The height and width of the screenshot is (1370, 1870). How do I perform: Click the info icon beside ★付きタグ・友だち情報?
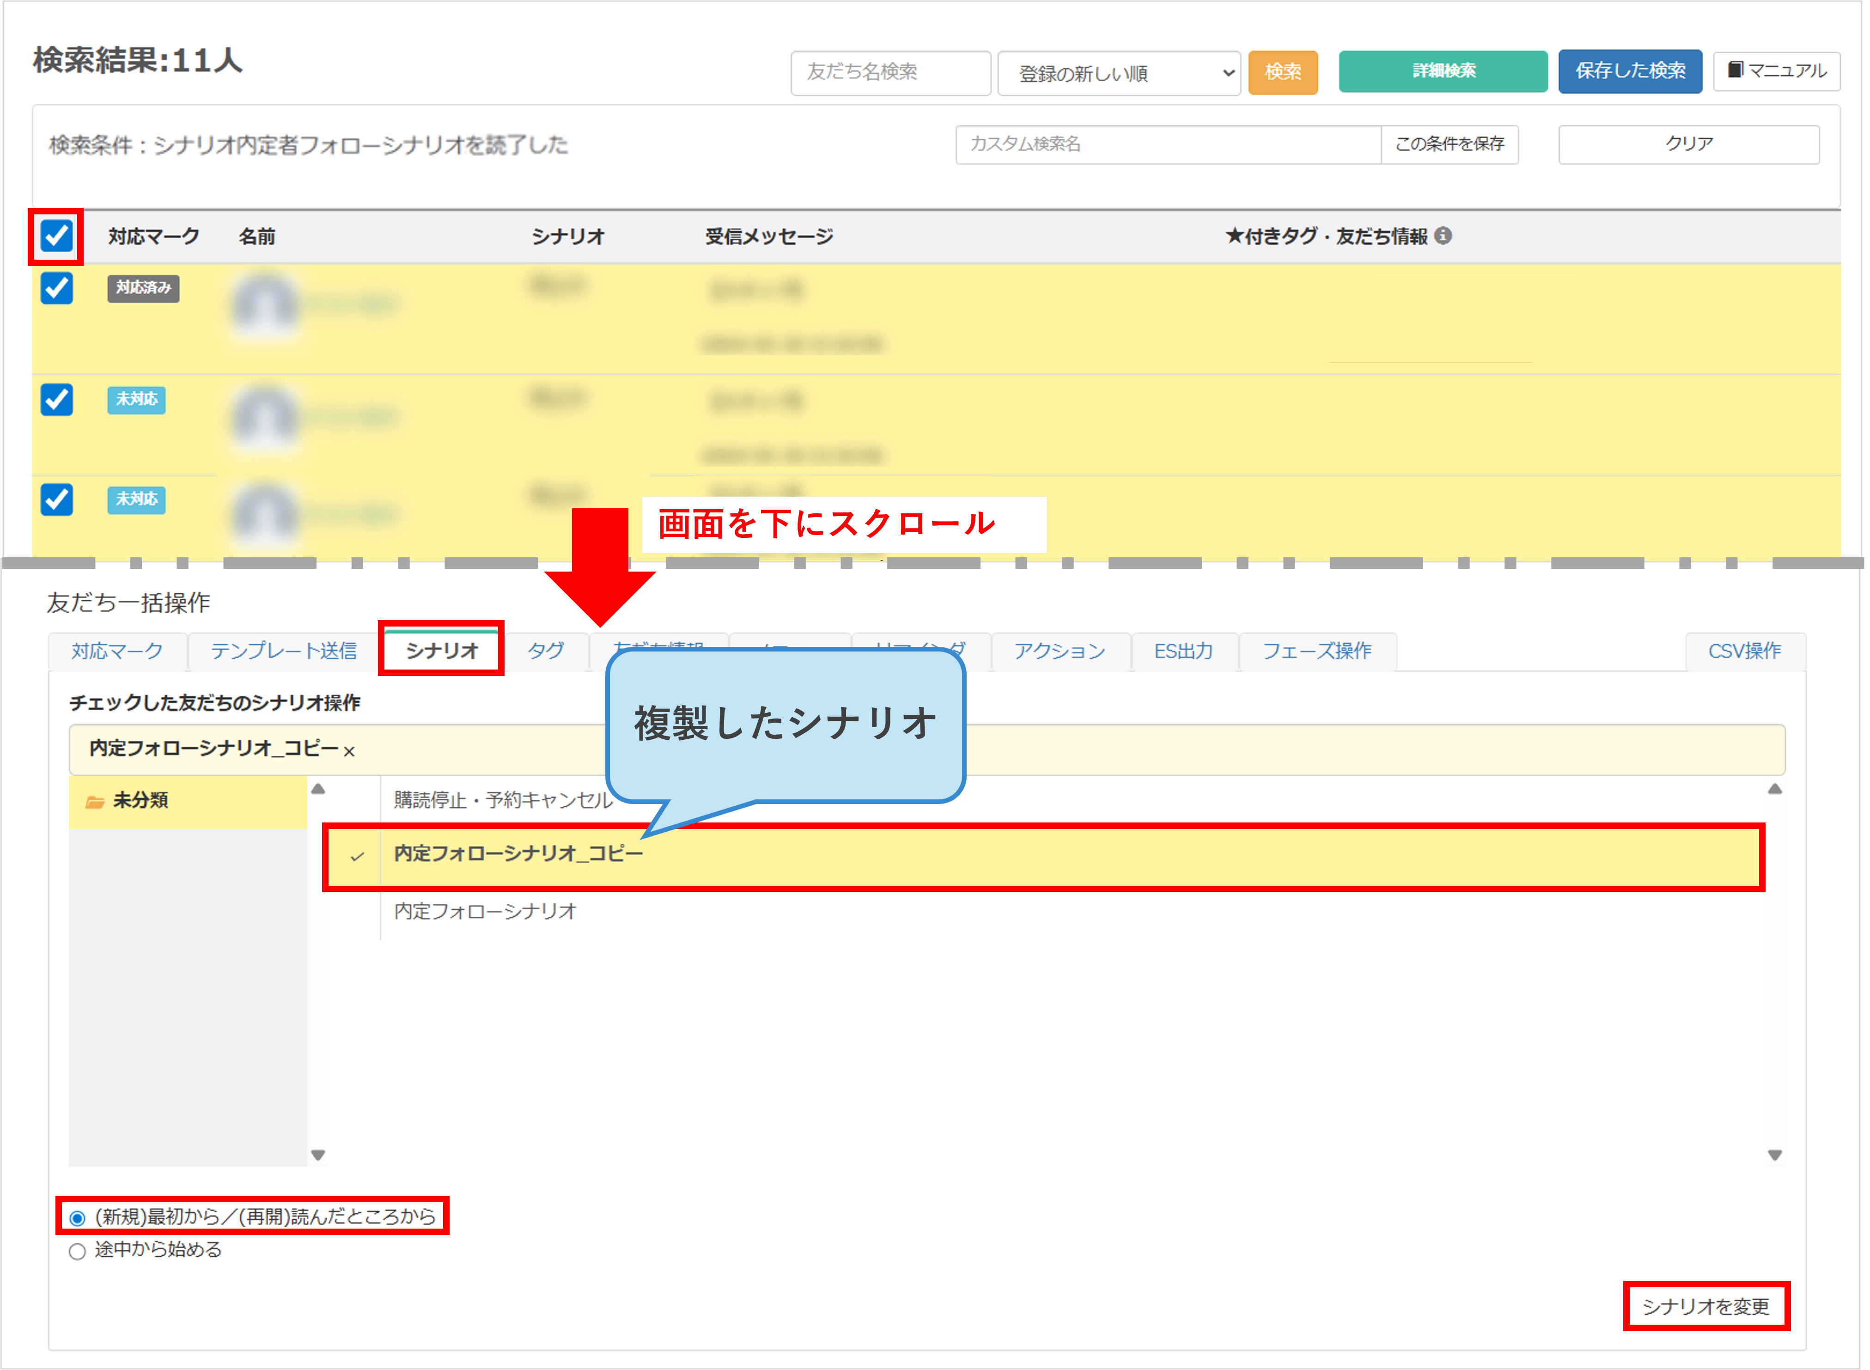(x=1443, y=237)
